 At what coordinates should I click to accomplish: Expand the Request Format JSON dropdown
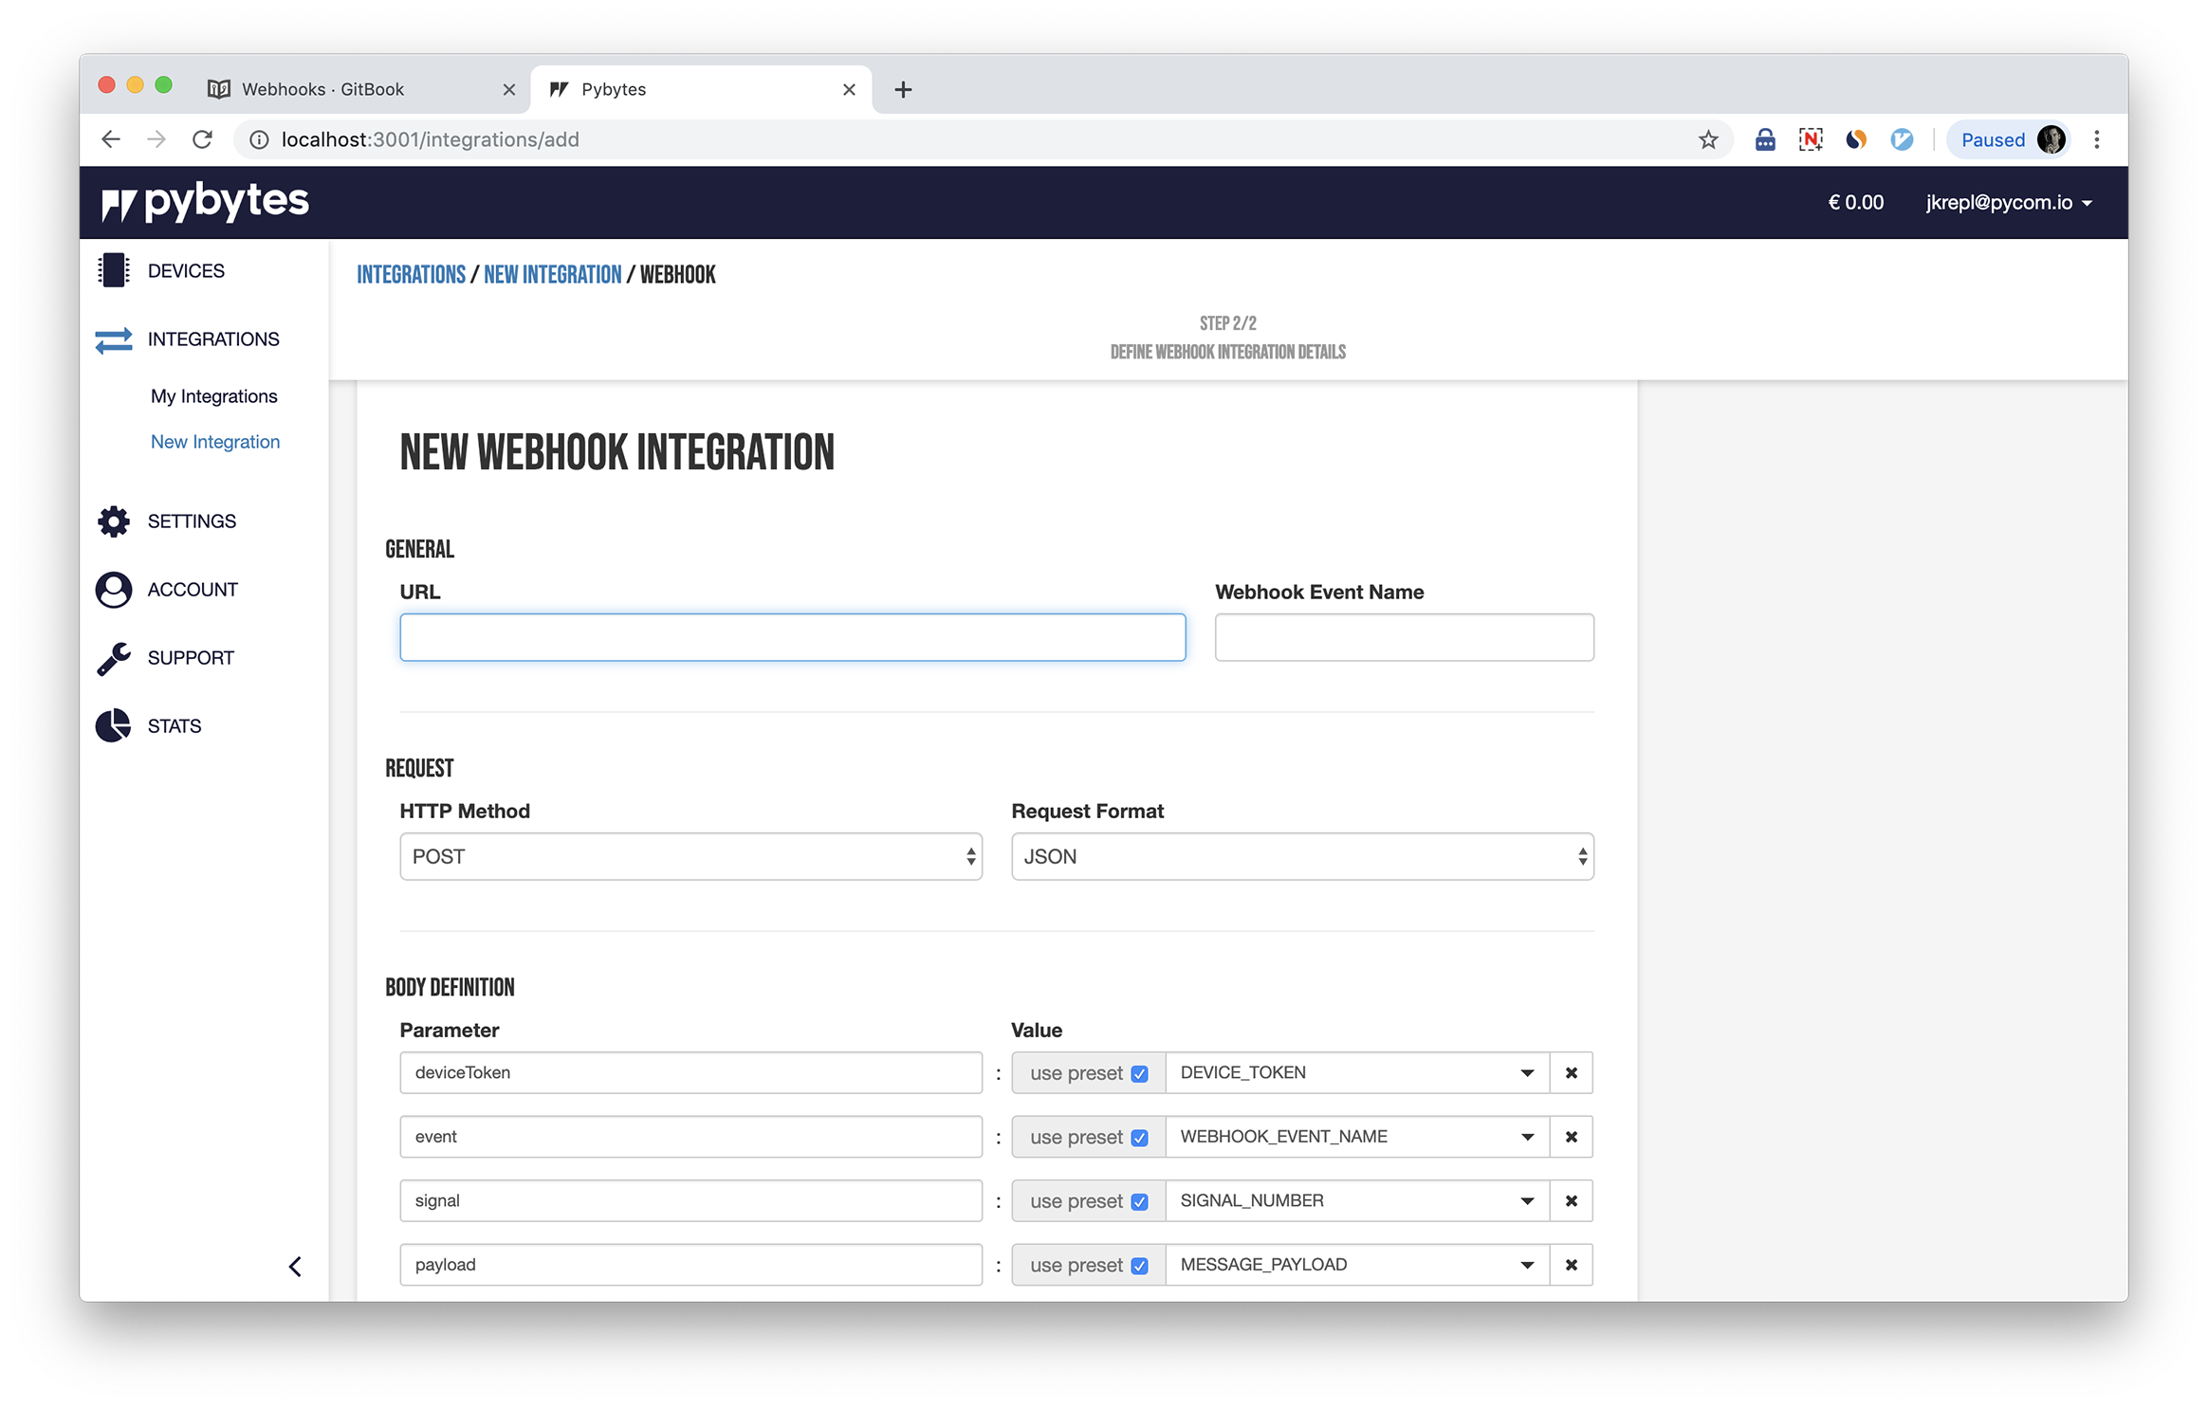point(1301,857)
